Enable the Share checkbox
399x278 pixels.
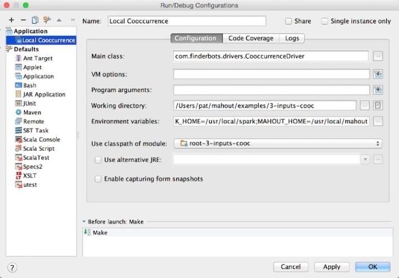click(x=288, y=21)
